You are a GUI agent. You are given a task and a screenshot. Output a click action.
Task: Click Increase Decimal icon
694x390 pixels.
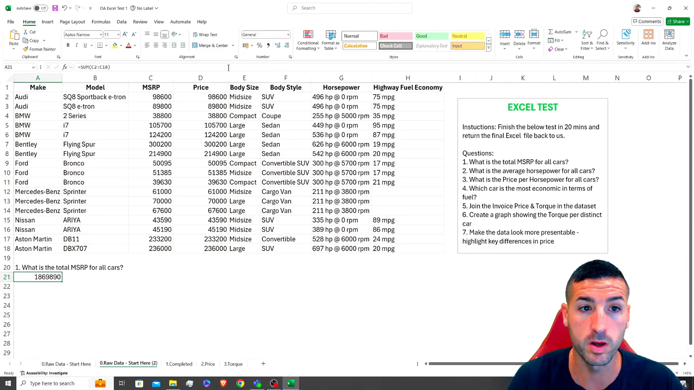click(278, 45)
